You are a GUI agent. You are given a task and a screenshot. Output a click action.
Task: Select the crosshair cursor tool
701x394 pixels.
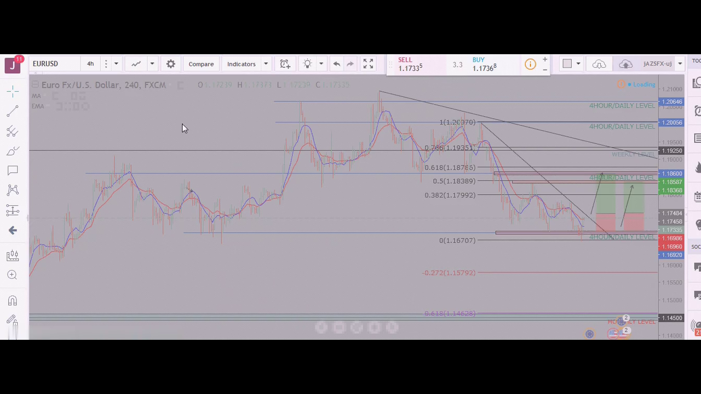(x=13, y=90)
